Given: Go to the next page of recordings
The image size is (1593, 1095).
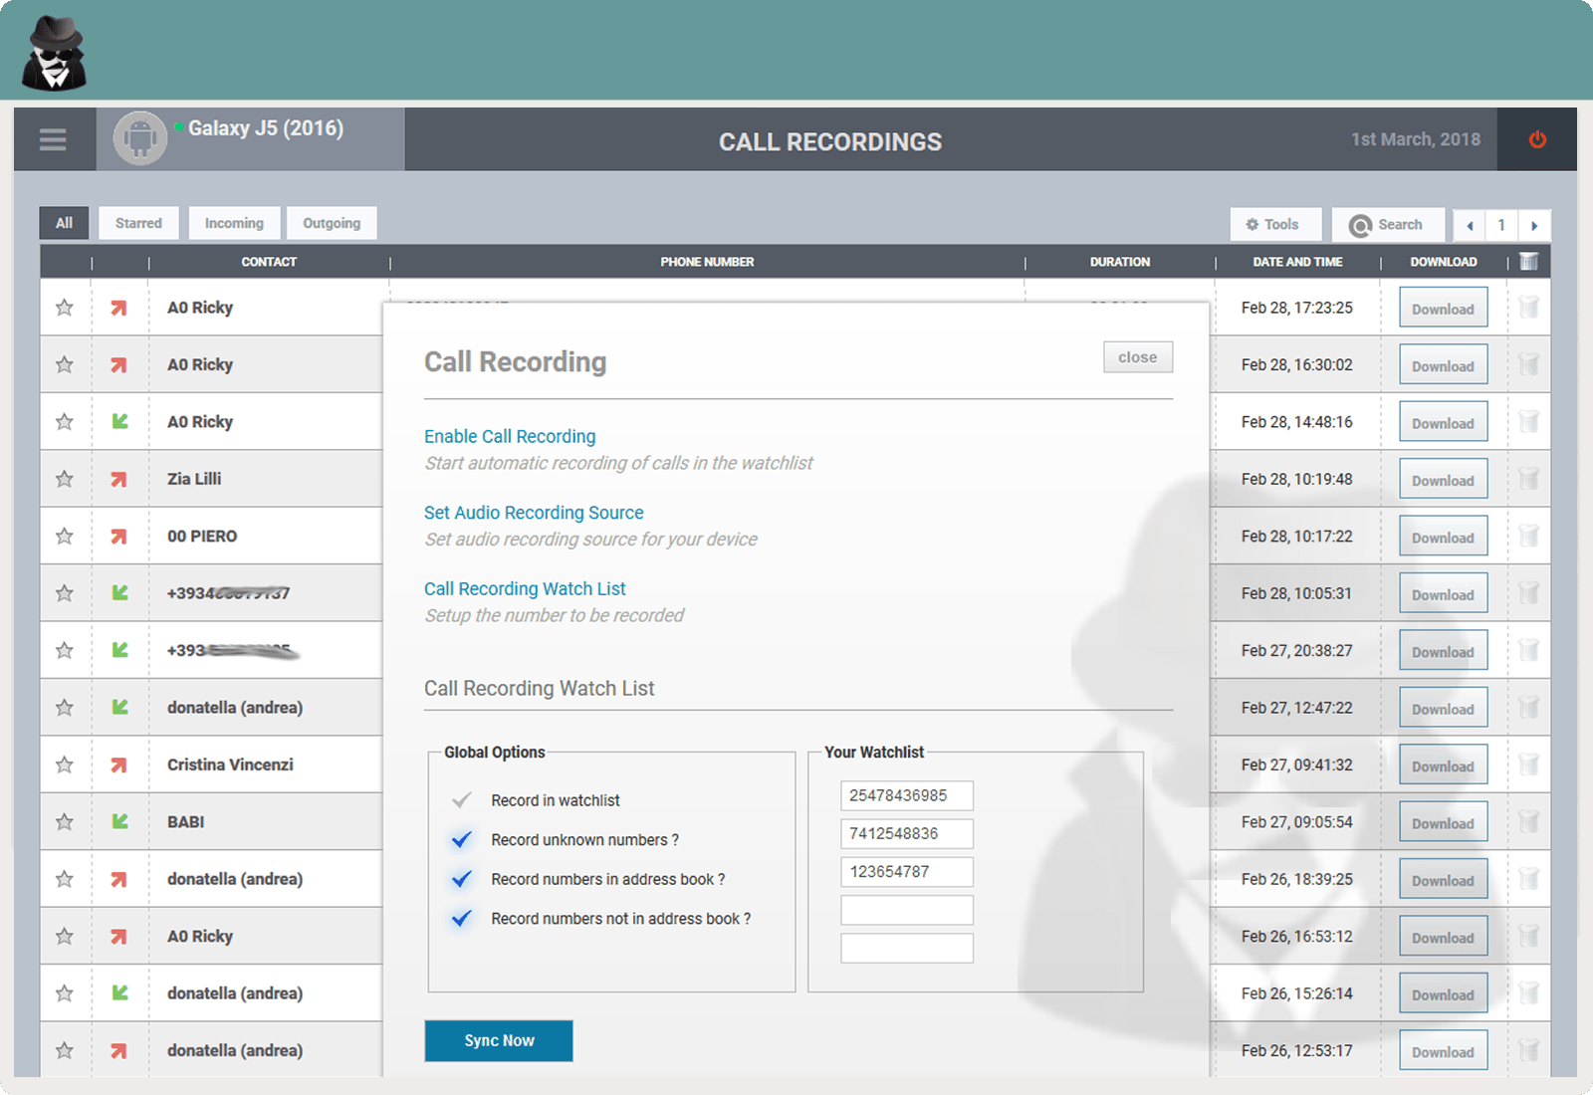Looking at the screenshot, I should click(1536, 225).
